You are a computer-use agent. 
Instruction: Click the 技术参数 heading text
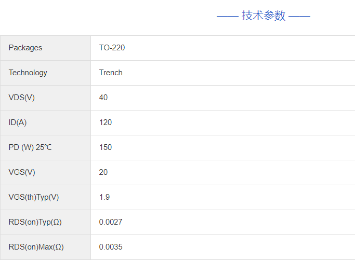264,16
